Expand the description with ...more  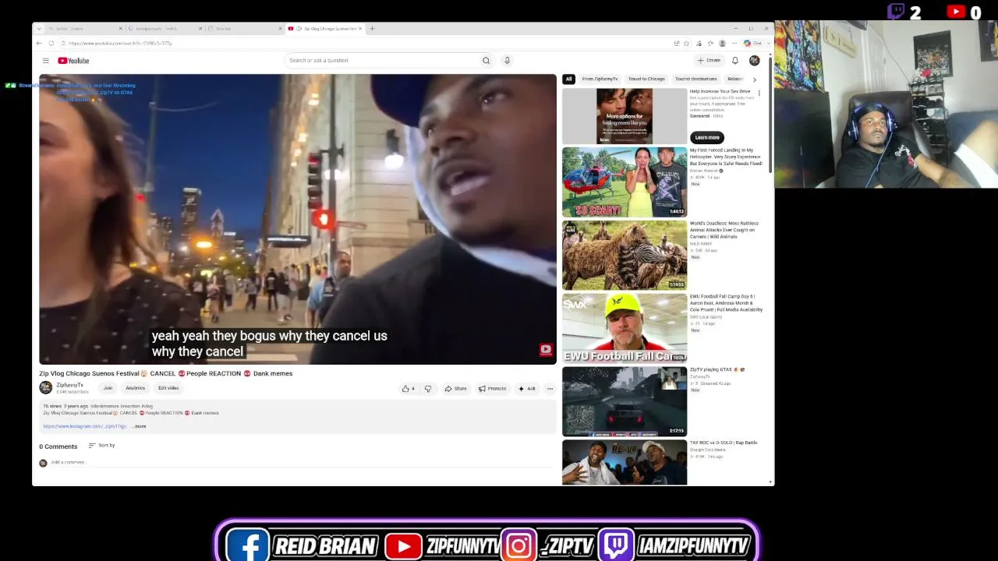pyautogui.click(x=139, y=426)
